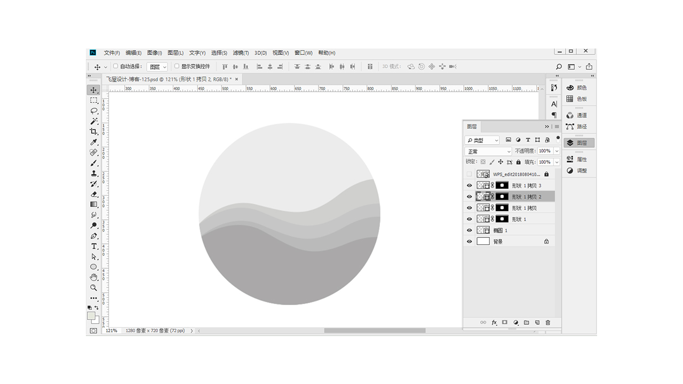Open the 通道 panel button
The image size is (683, 384).
(x=576, y=115)
